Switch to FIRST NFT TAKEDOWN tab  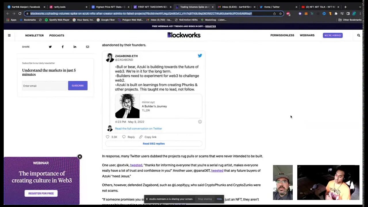click(x=152, y=7)
